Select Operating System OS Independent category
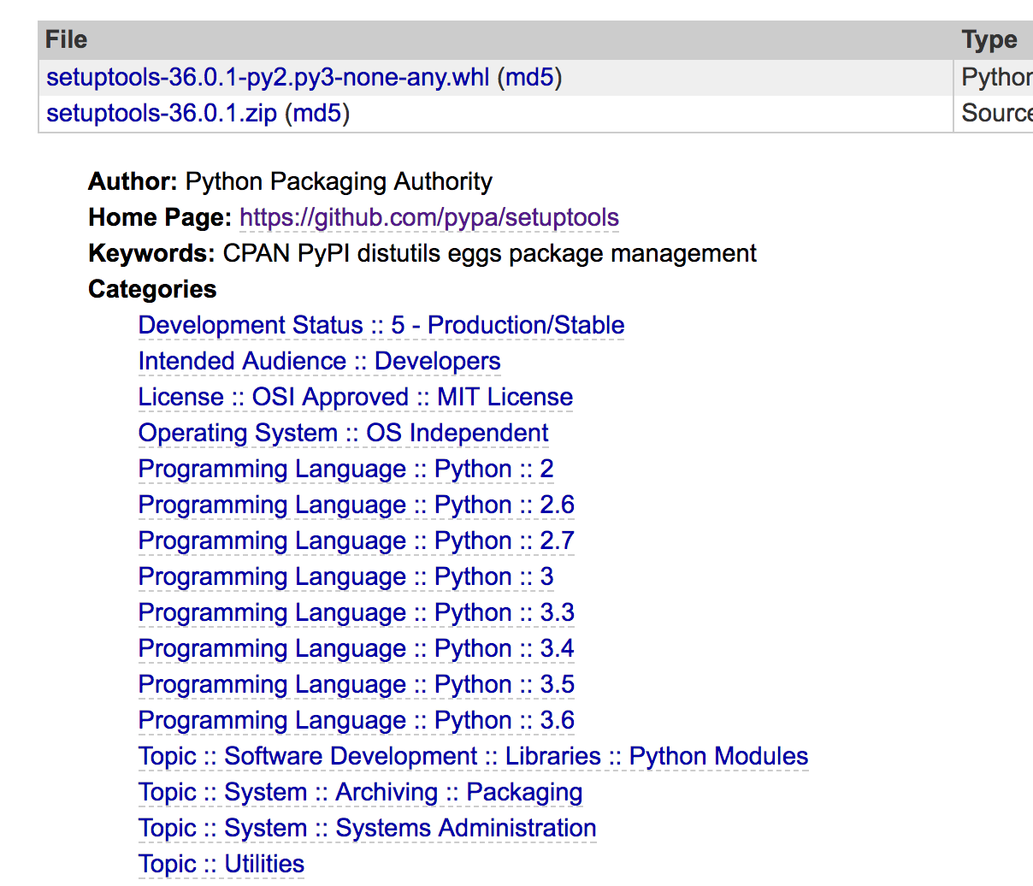This screenshot has height=886, width=1033. pyautogui.click(x=344, y=433)
